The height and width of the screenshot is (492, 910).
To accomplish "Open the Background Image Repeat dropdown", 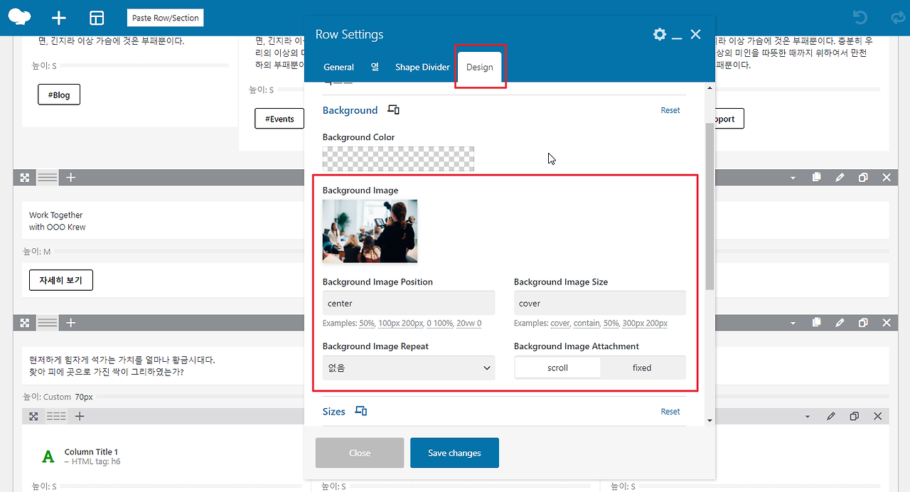I will (409, 368).
